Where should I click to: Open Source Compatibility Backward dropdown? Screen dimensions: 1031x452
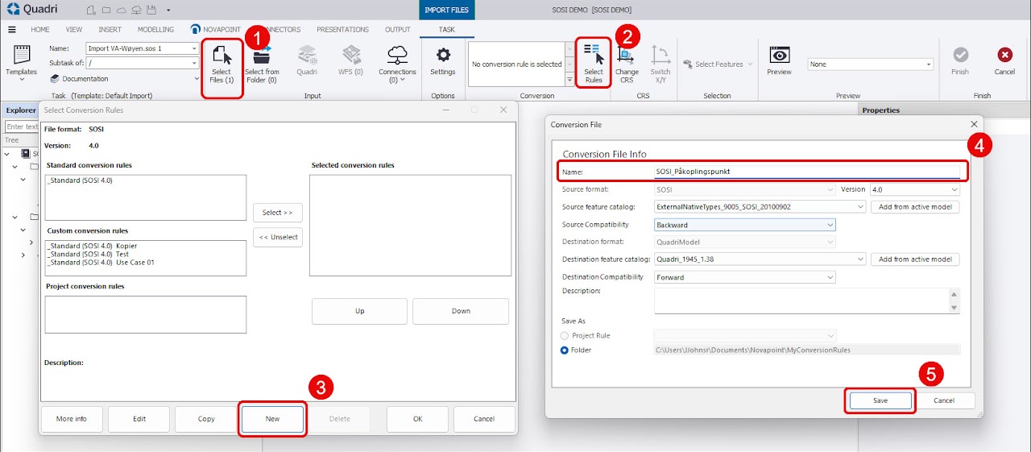tap(830, 225)
